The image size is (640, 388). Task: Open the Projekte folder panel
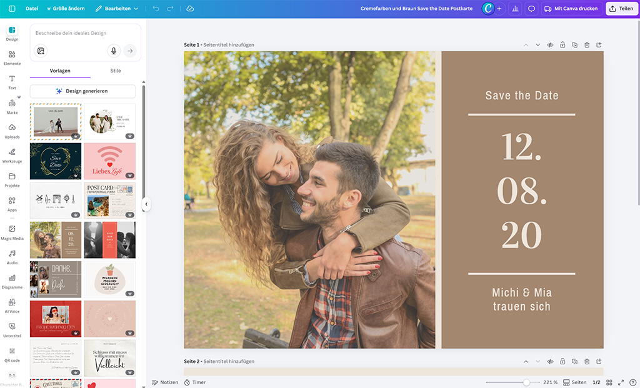click(x=12, y=180)
